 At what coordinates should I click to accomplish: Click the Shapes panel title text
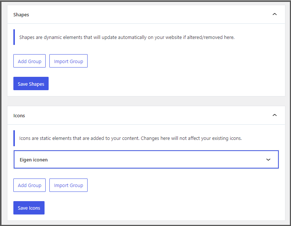(x=21, y=14)
